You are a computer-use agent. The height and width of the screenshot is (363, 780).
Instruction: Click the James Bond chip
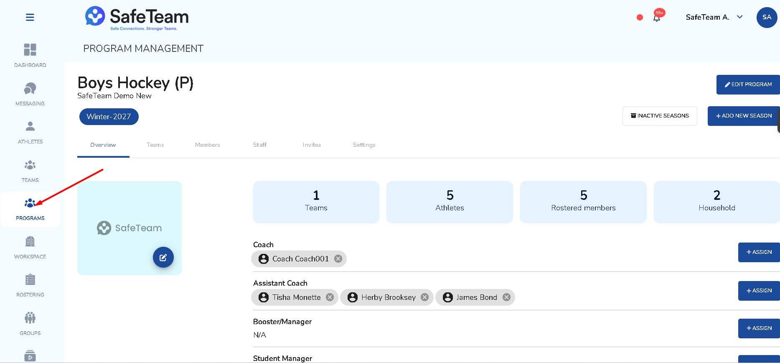[x=475, y=297]
